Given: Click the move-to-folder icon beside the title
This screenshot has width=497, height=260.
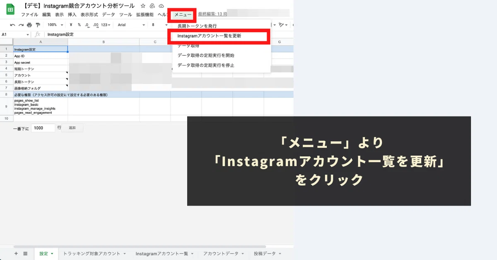Looking at the screenshot, I should point(152,6).
